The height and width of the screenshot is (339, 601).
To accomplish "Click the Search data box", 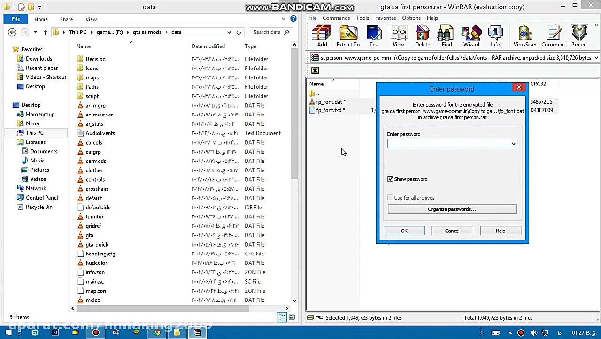I will [x=271, y=32].
